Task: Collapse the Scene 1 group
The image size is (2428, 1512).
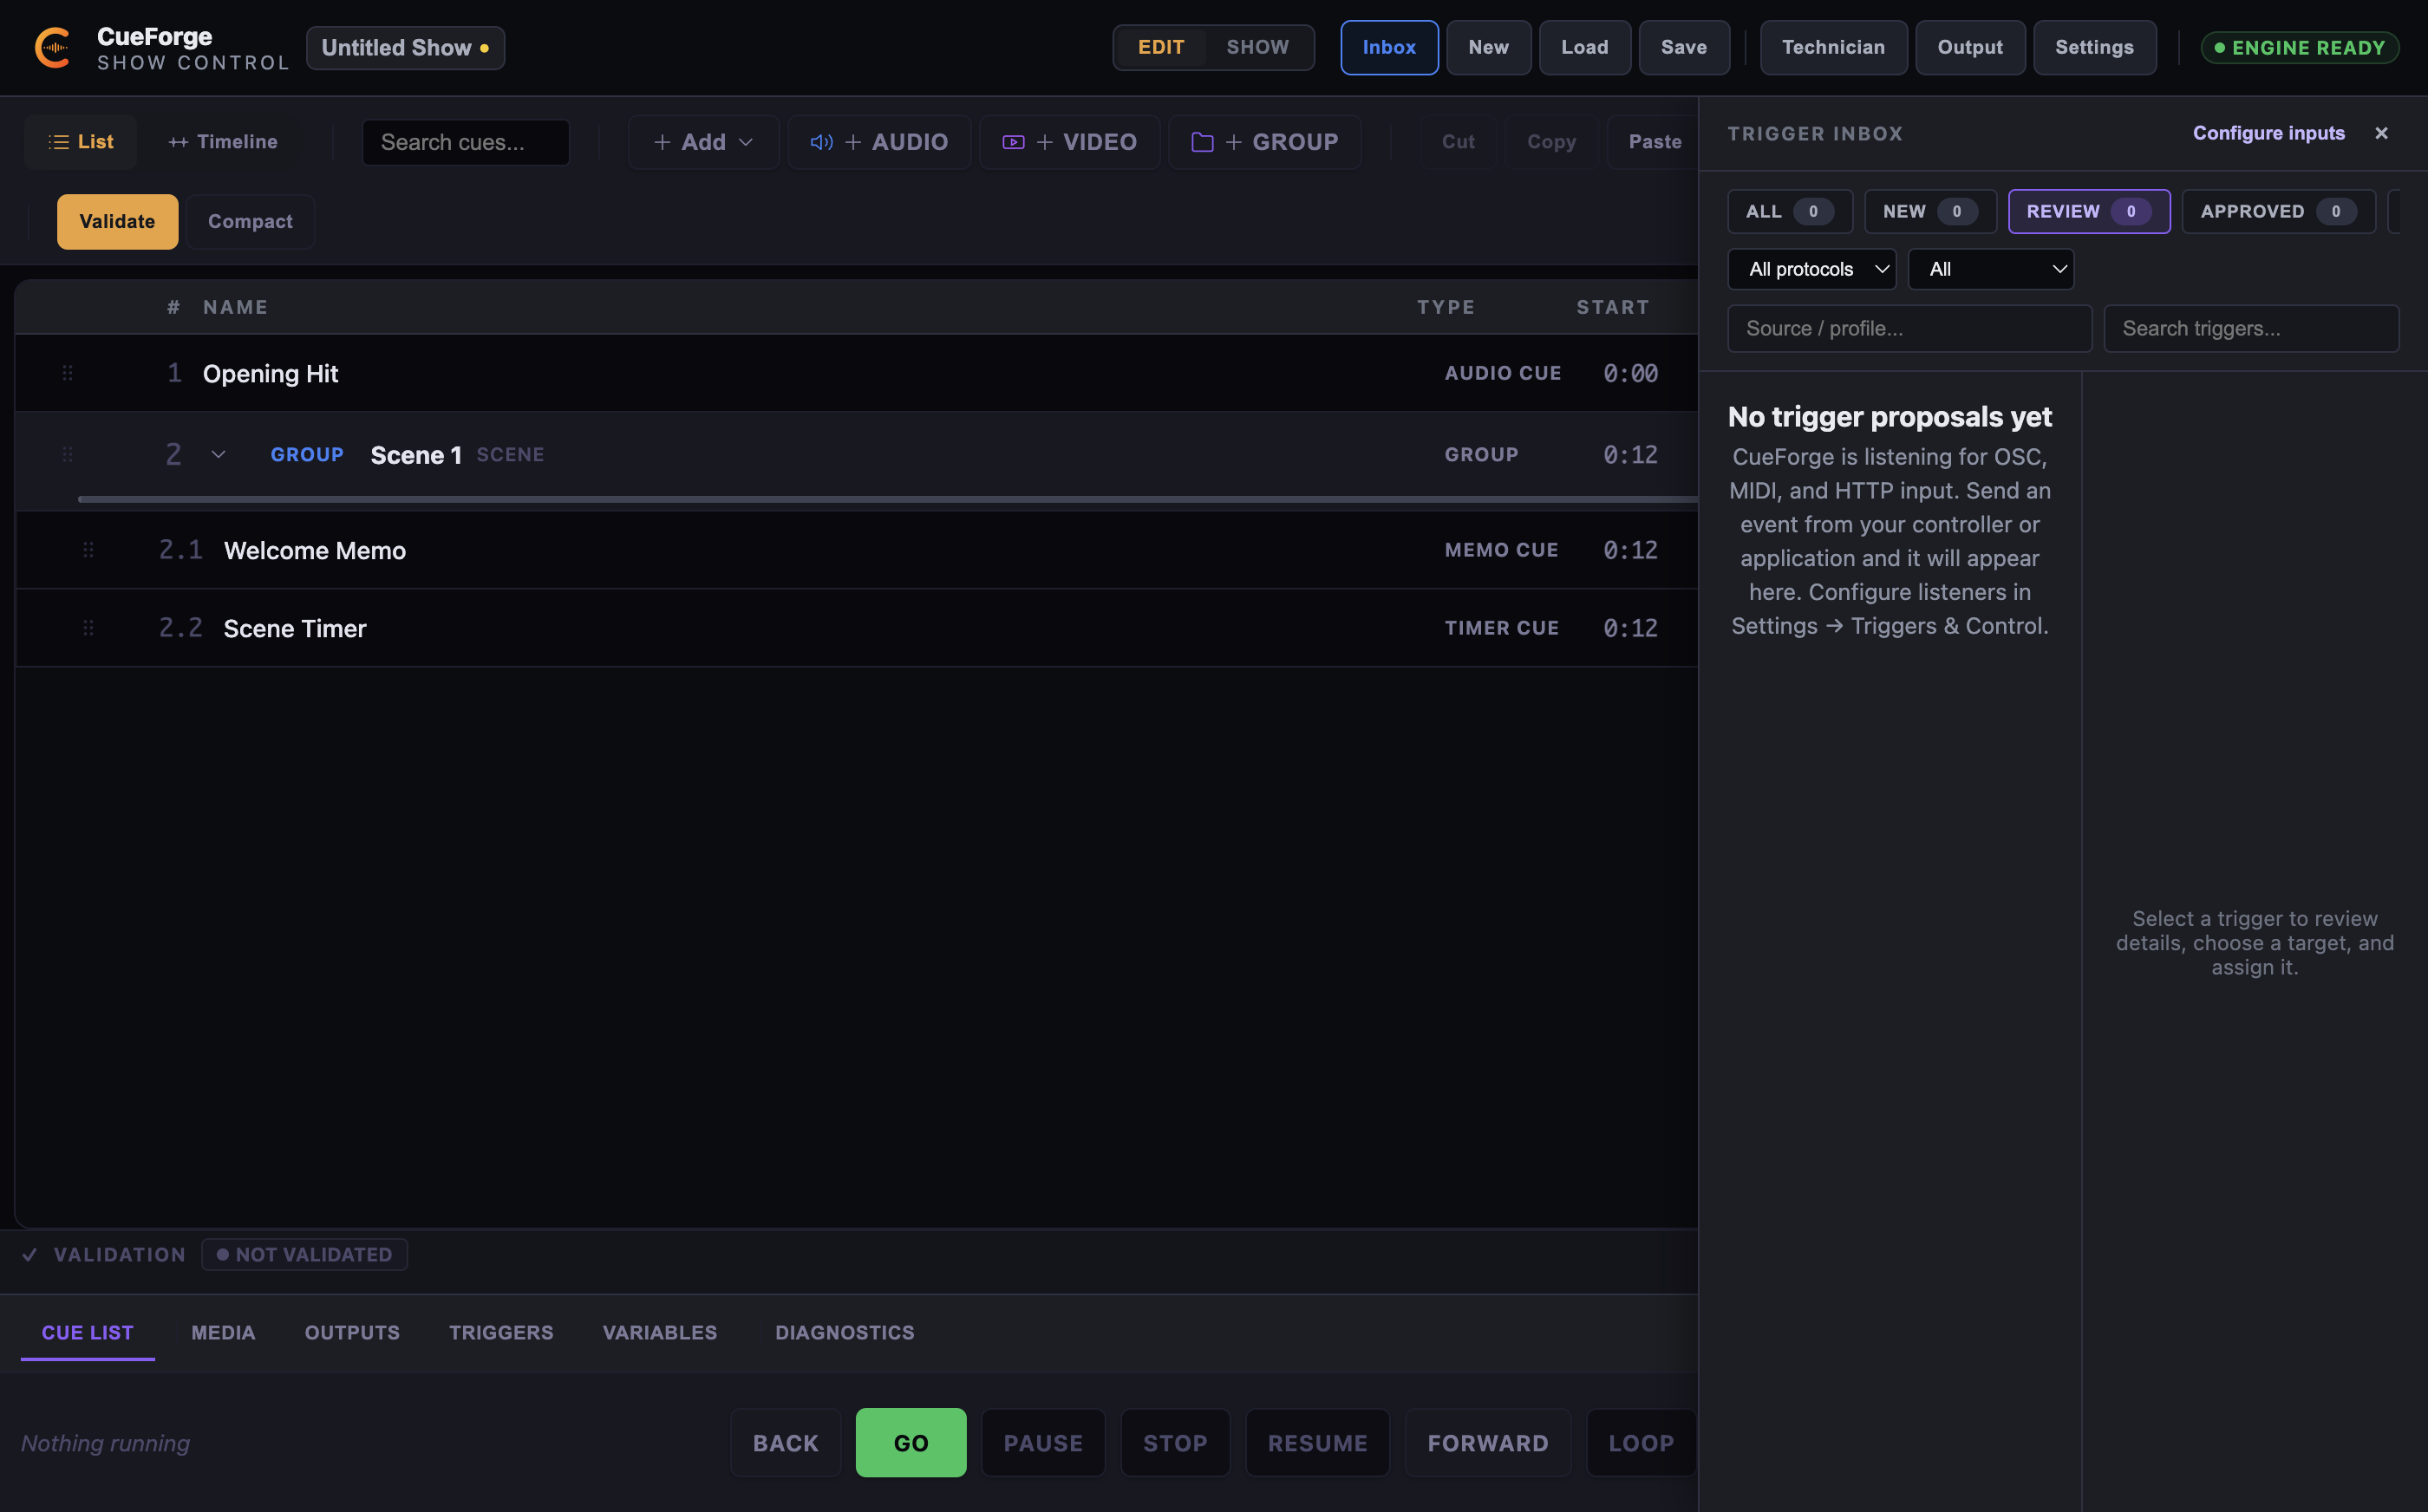Action: pos(218,455)
